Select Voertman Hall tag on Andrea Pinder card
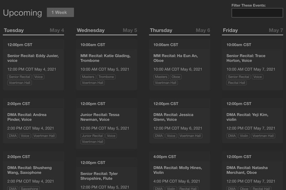This screenshot has width=286, height=190. tap(44, 136)
